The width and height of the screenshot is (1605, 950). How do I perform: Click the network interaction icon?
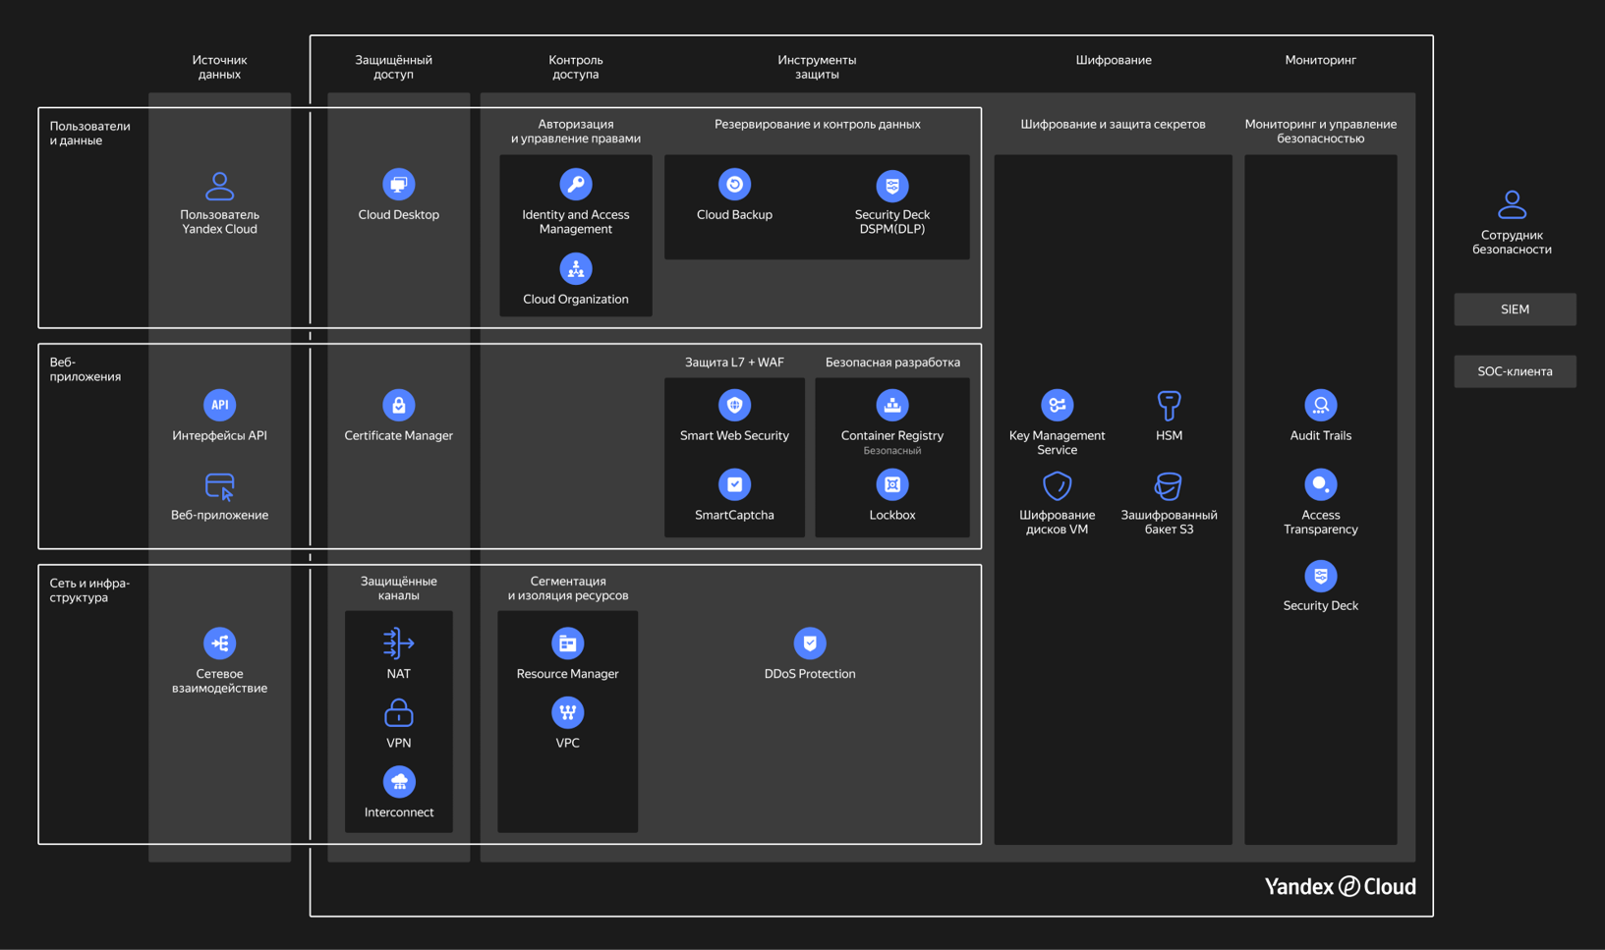(x=219, y=643)
